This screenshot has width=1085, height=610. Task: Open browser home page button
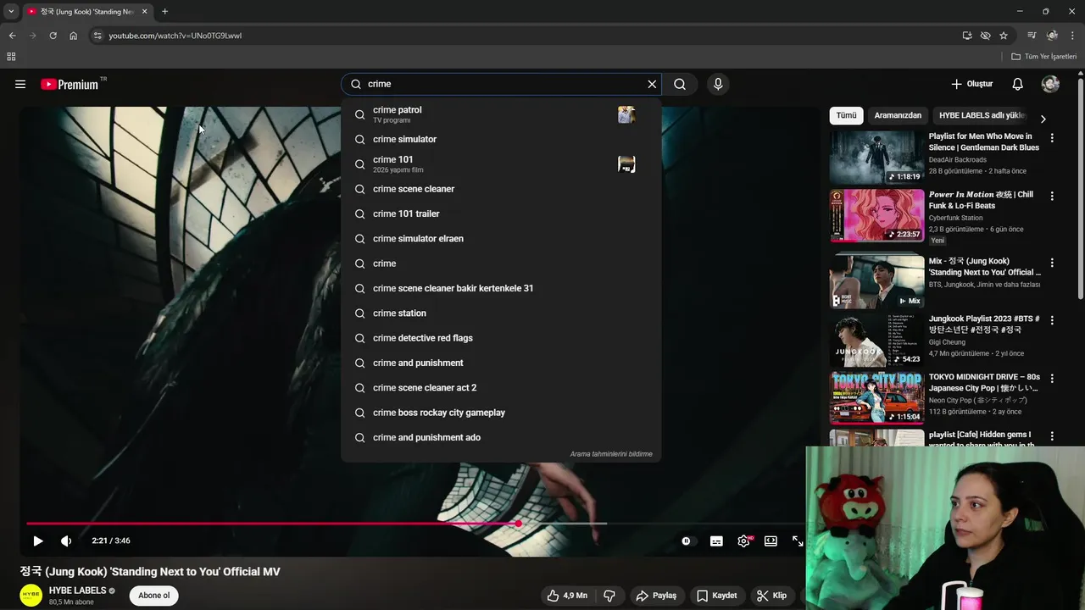[x=73, y=36]
